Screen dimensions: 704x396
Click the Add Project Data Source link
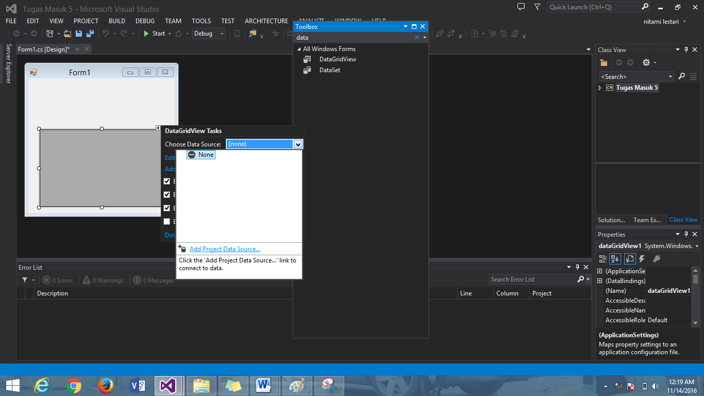(225, 249)
